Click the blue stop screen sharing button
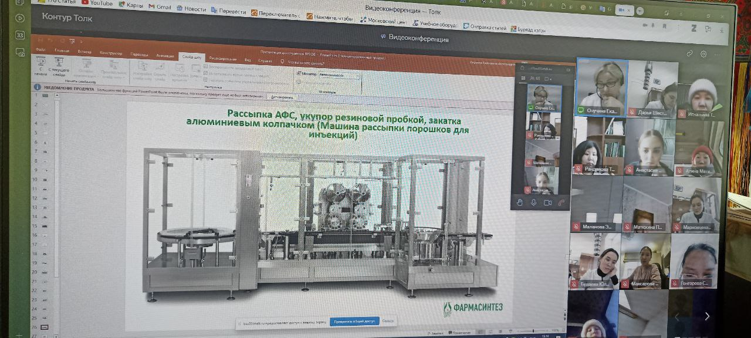The height and width of the screenshot is (338, 751). pos(354,322)
